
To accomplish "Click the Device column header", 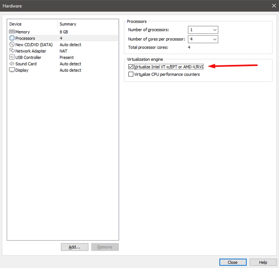I will 32,24.
